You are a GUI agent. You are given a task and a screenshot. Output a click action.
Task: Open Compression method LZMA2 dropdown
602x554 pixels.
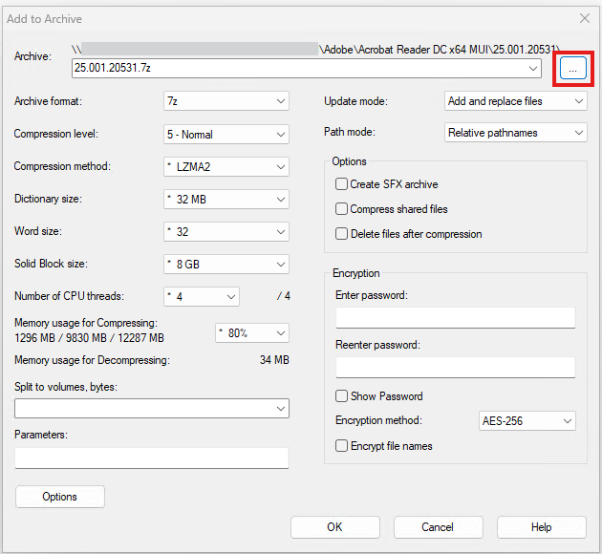point(226,167)
